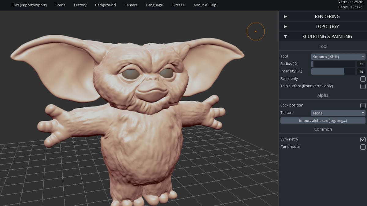367x206 pixels.
Task: Click the Faces count text
Action: 350,7
